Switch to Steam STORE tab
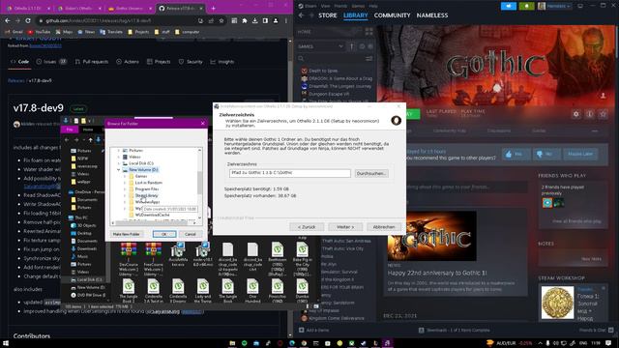 328,15
